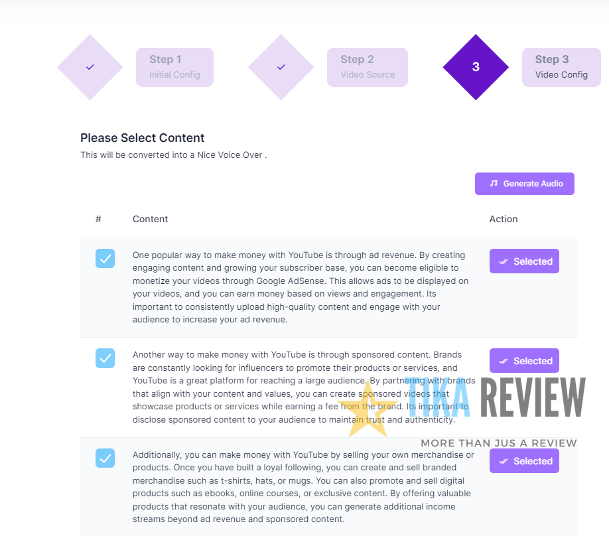Viewport: 609px width, 544px height.
Task: Click the Generate Audio button
Action: [524, 184]
